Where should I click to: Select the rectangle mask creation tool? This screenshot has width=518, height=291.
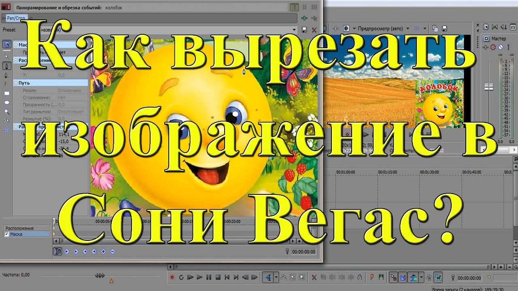(7, 93)
